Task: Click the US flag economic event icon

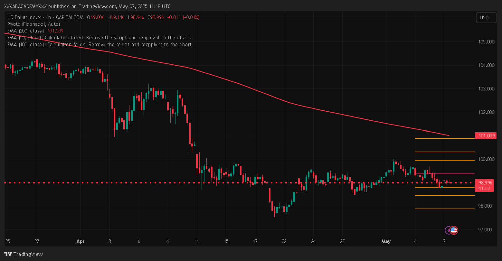Action: (x=454, y=230)
